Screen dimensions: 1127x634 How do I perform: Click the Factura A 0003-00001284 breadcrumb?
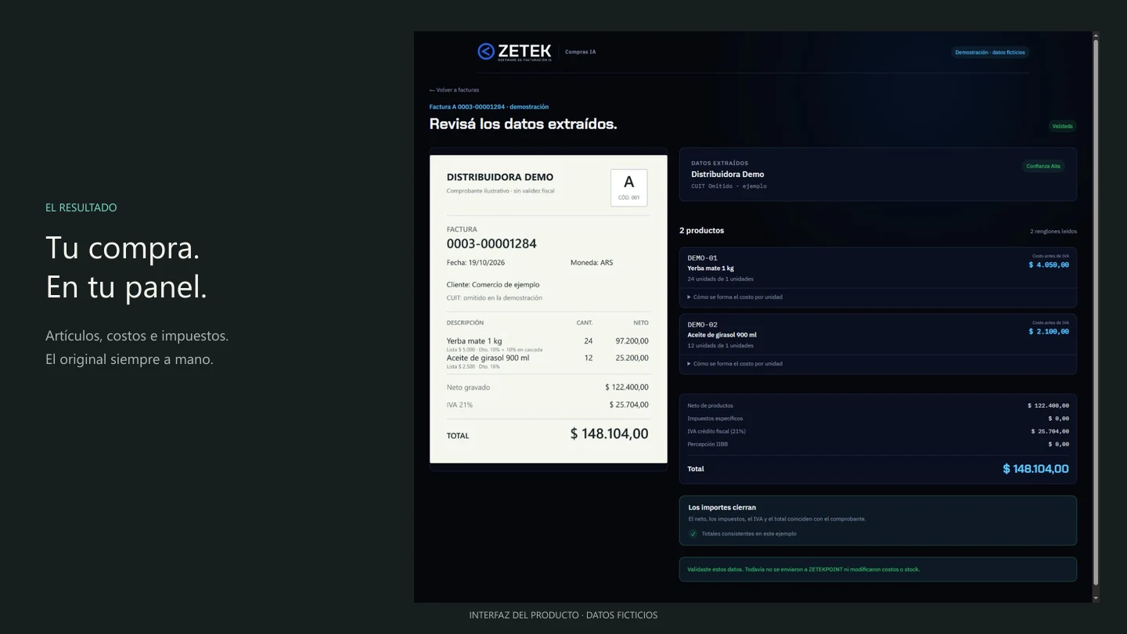[x=489, y=106]
